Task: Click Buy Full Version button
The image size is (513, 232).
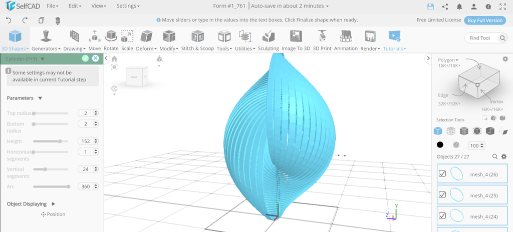Action: [485, 20]
